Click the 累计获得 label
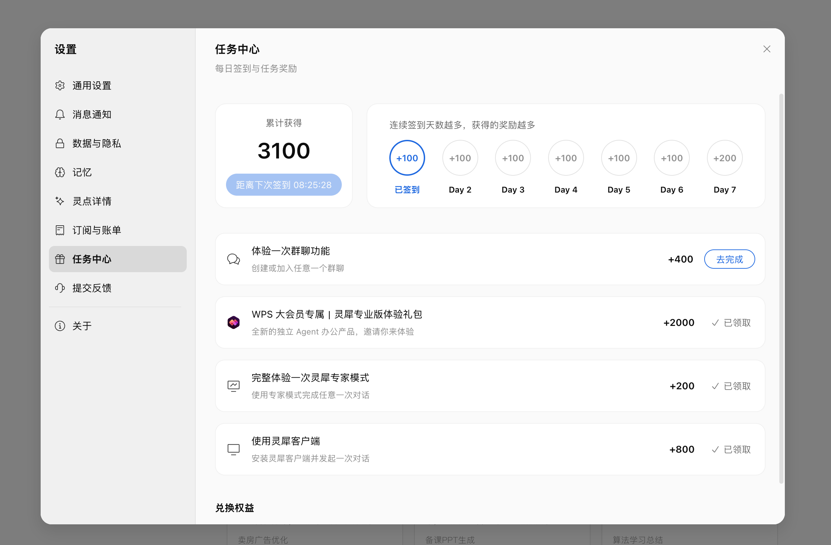This screenshot has width=831, height=545. click(284, 123)
